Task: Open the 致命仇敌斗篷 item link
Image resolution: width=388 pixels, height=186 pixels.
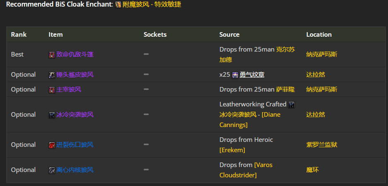Action: click(x=75, y=54)
